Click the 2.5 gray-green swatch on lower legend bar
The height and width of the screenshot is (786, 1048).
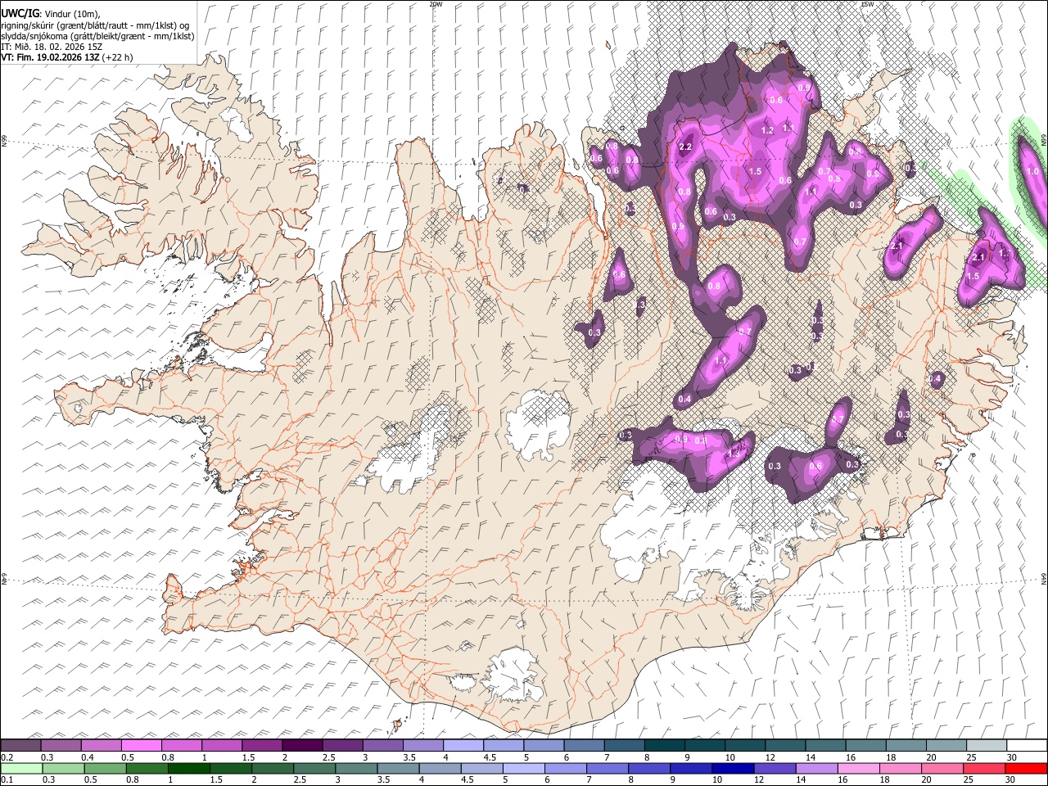click(314, 768)
